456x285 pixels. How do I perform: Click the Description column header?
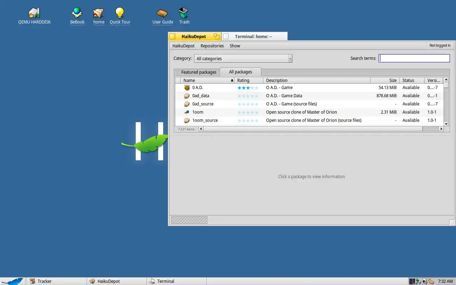[x=317, y=81]
